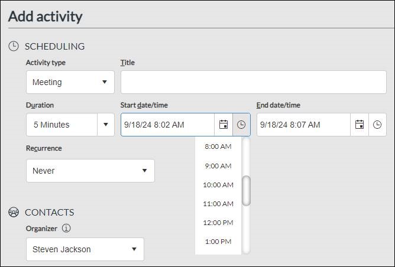395x267 pixels.
Task: Select 9:00 AM from time list
Action: [218, 166]
